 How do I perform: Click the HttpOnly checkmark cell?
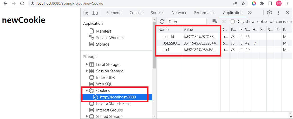pos(255,43)
